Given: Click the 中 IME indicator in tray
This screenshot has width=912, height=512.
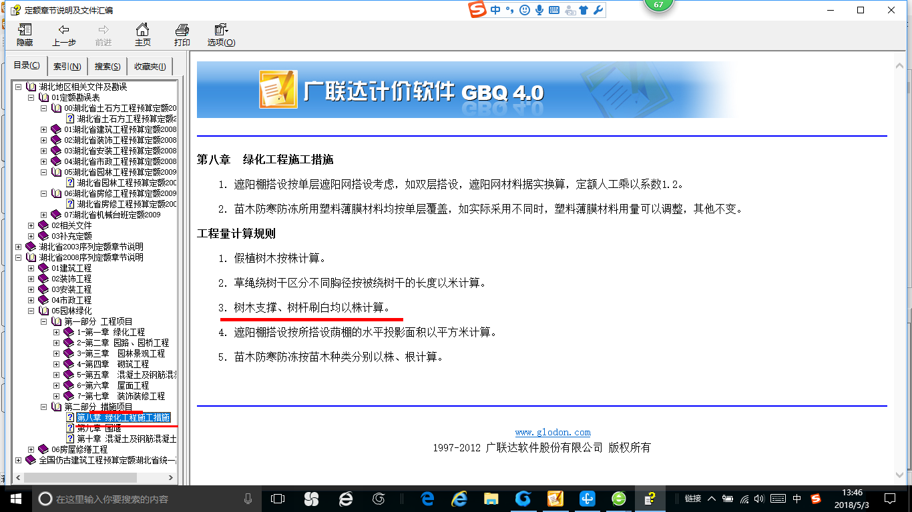Looking at the screenshot, I should [797, 499].
